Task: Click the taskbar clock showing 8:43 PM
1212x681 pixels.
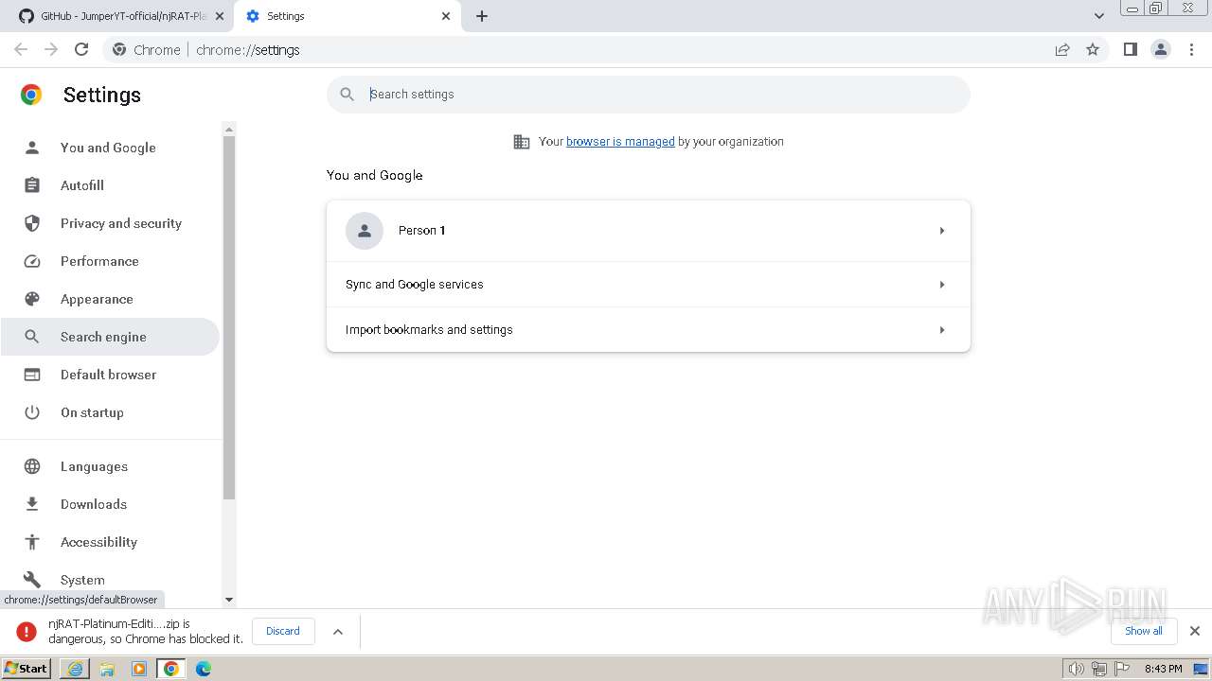Action: tap(1163, 669)
